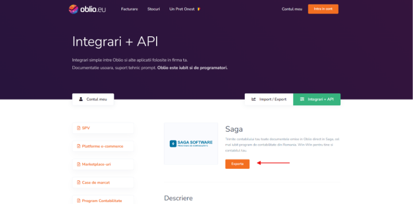Open the Marketplace-uri category
The image size is (413, 204).
103,164
